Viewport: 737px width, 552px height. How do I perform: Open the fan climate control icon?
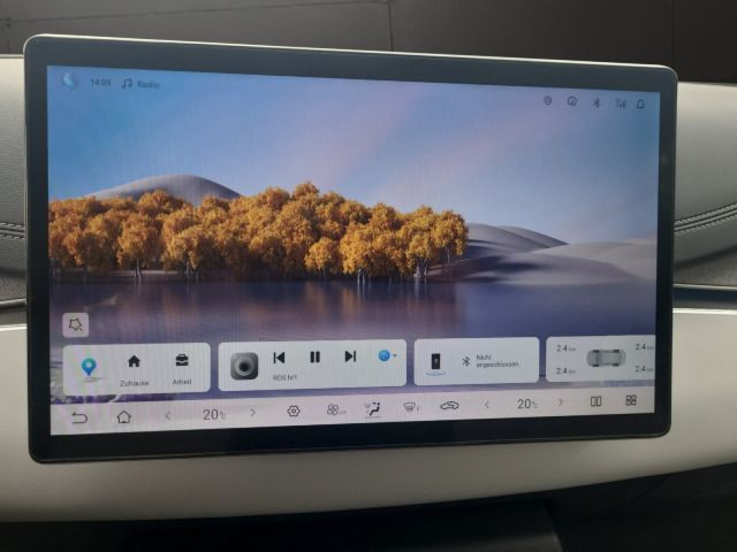[x=334, y=410]
